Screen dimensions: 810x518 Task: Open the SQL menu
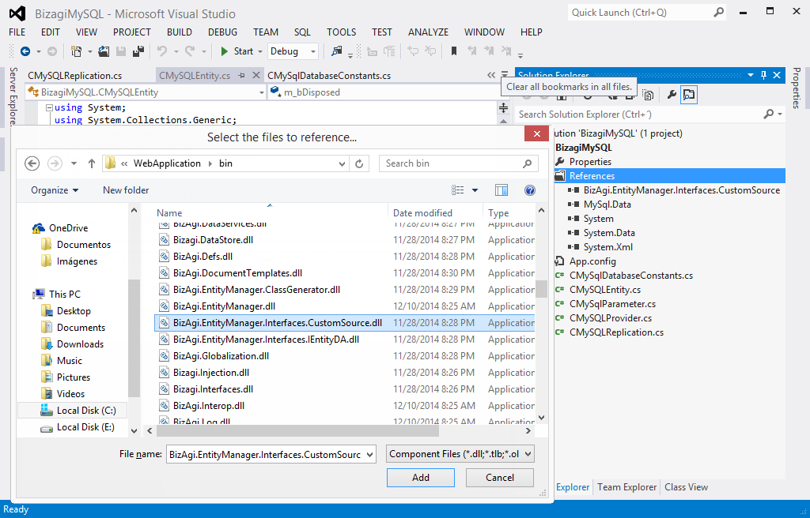pyautogui.click(x=302, y=32)
